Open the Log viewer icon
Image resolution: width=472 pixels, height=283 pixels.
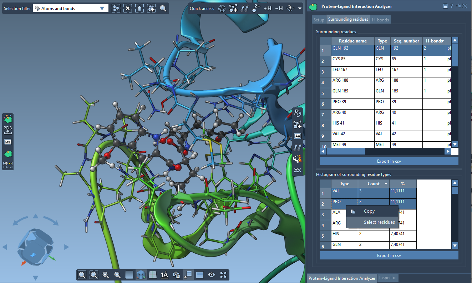tap(8, 142)
